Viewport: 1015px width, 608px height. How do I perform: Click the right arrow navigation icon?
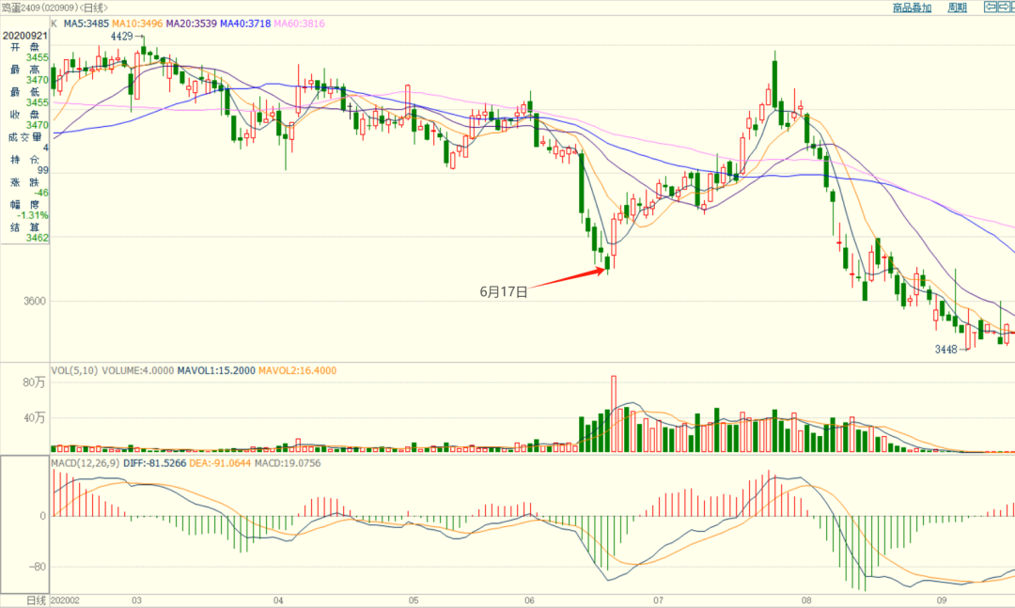1003,8
